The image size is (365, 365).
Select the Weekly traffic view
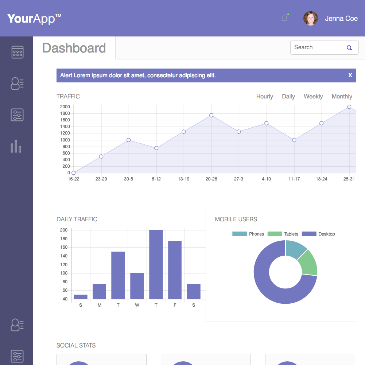click(x=313, y=97)
